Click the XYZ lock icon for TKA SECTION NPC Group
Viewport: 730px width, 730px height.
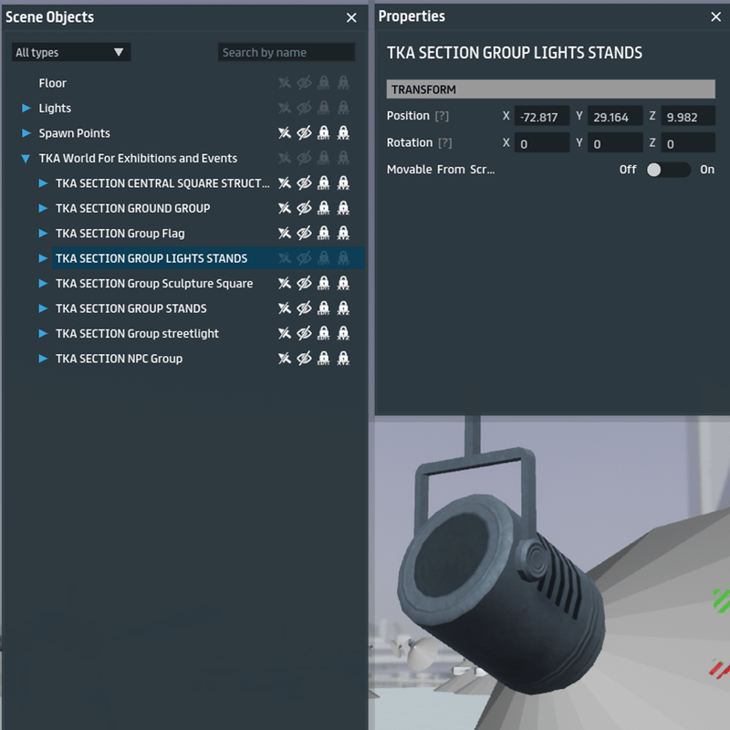pyautogui.click(x=343, y=359)
